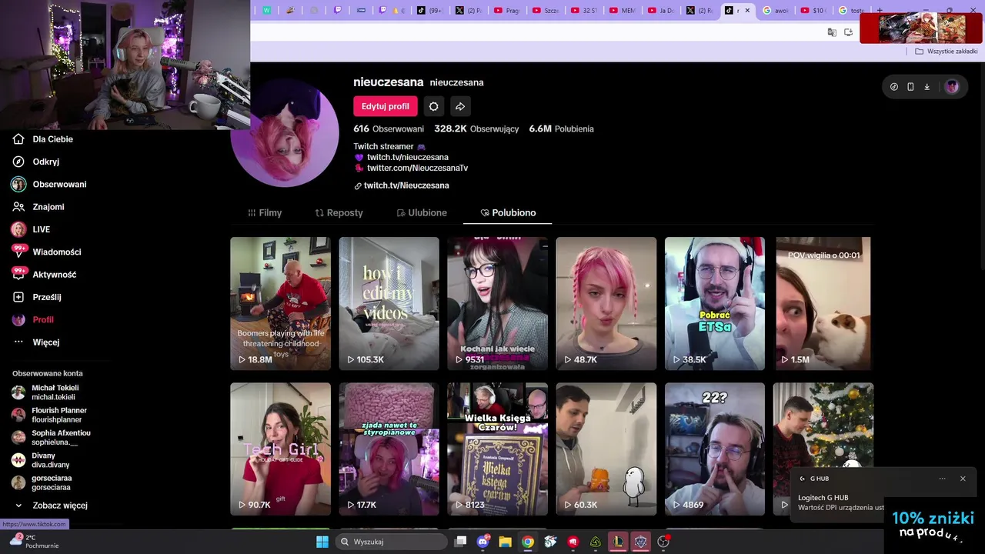
Task: Open OBS Studio from the taskbar
Action: coord(663,542)
